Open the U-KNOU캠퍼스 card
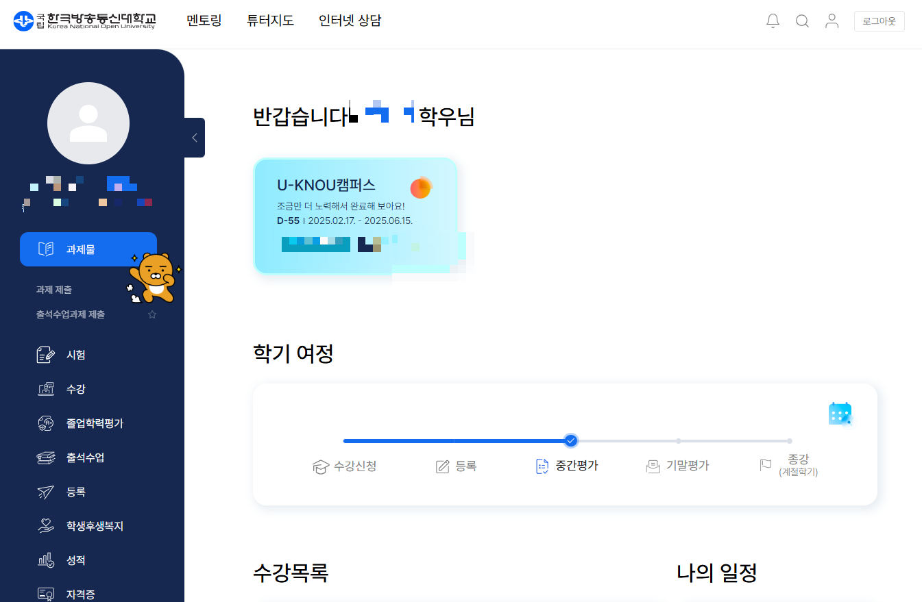This screenshot has width=922, height=602. pos(356,216)
